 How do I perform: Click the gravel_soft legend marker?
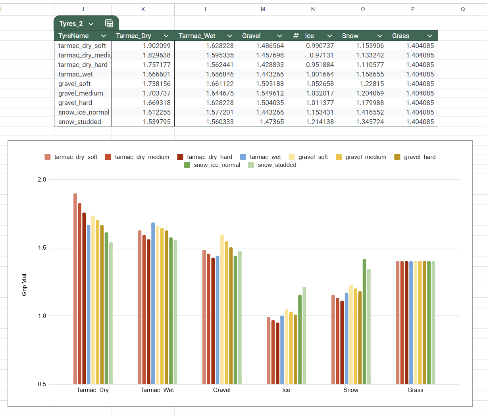(292, 157)
